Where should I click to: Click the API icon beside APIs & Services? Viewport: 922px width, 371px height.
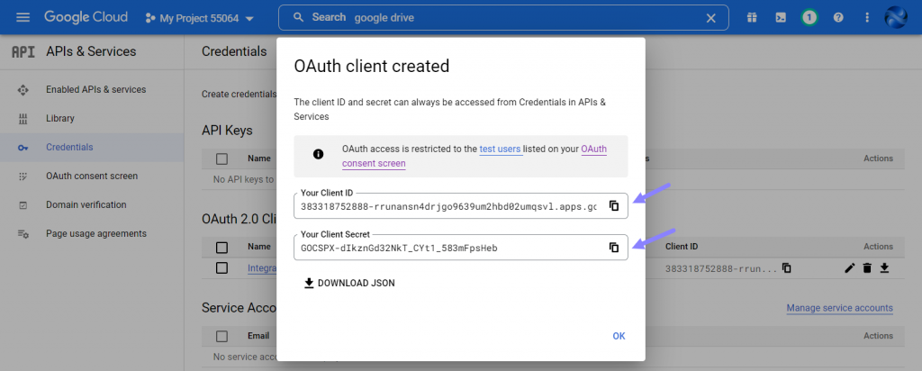pos(23,51)
